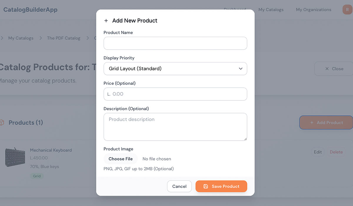Image resolution: width=353 pixels, height=206 pixels.
Task: Cancel the Add New Product dialog
Action: pos(179,186)
